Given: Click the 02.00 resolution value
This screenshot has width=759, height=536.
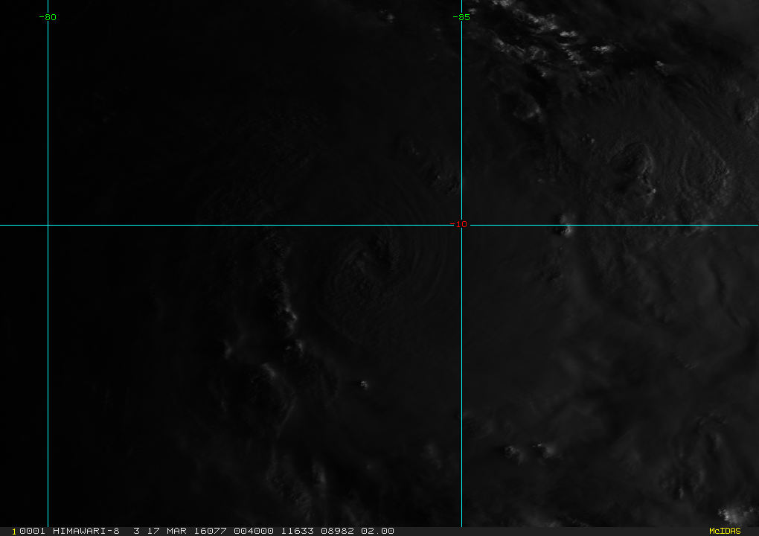Looking at the screenshot, I should 377,531.
